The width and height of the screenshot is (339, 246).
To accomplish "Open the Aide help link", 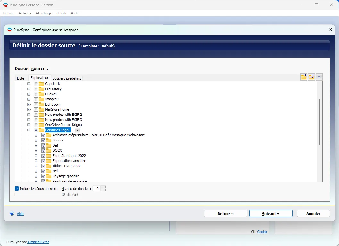I will tap(20, 214).
